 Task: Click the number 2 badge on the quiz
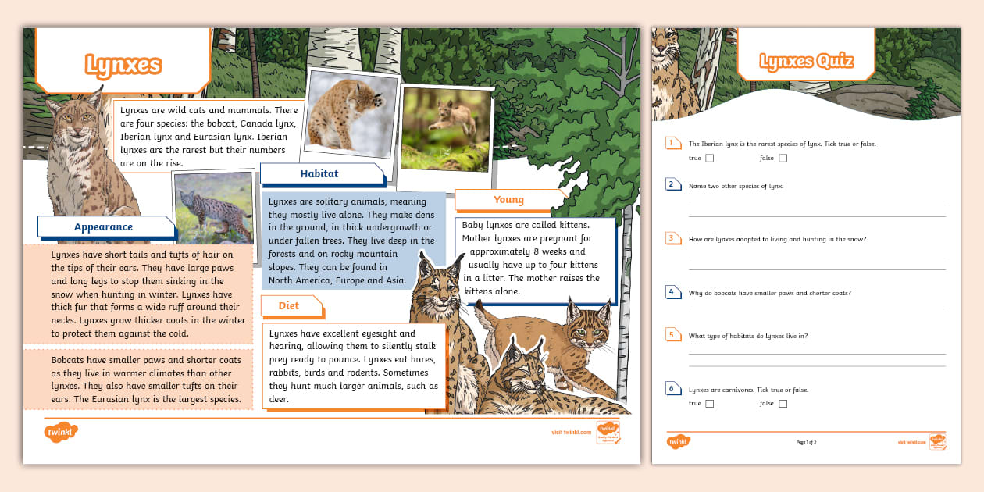point(672,184)
